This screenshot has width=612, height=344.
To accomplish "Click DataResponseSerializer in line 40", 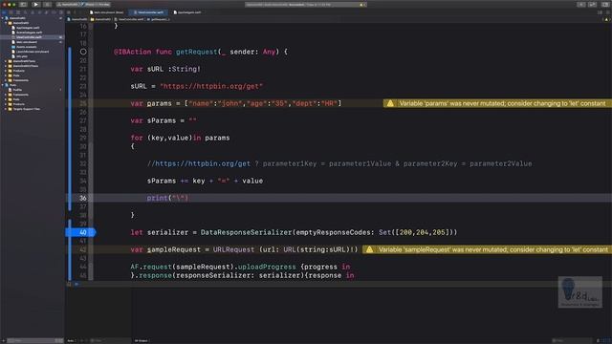I will (x=247, y=232).
